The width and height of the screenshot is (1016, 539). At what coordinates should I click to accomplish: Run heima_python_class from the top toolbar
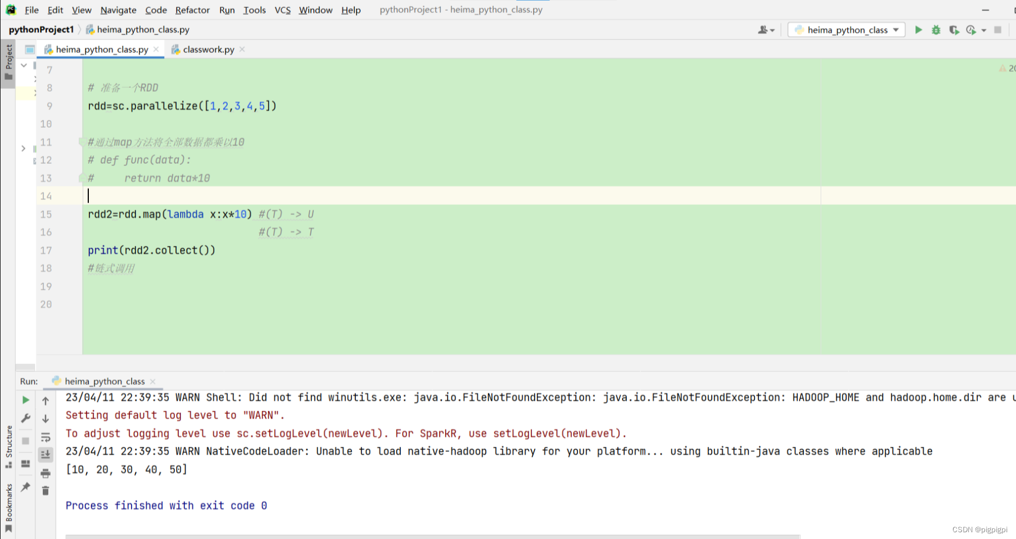point(918,30)
